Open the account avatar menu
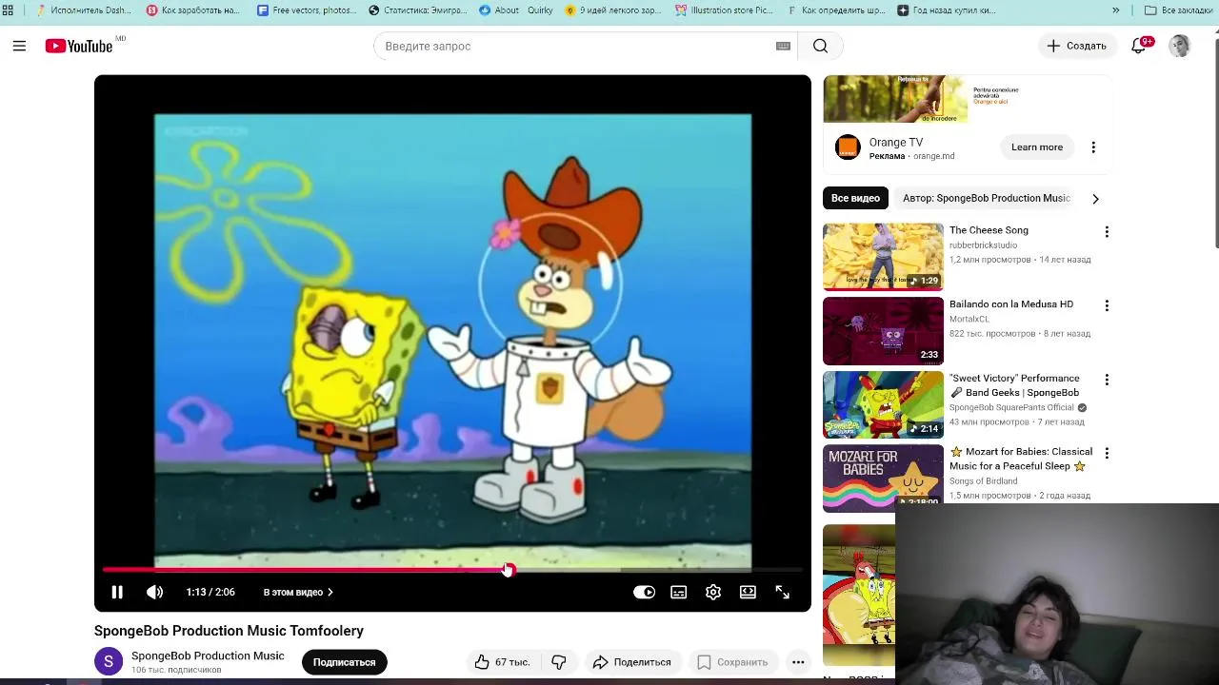This screenshot has width=1219, height=685. tap(1180, 46)
